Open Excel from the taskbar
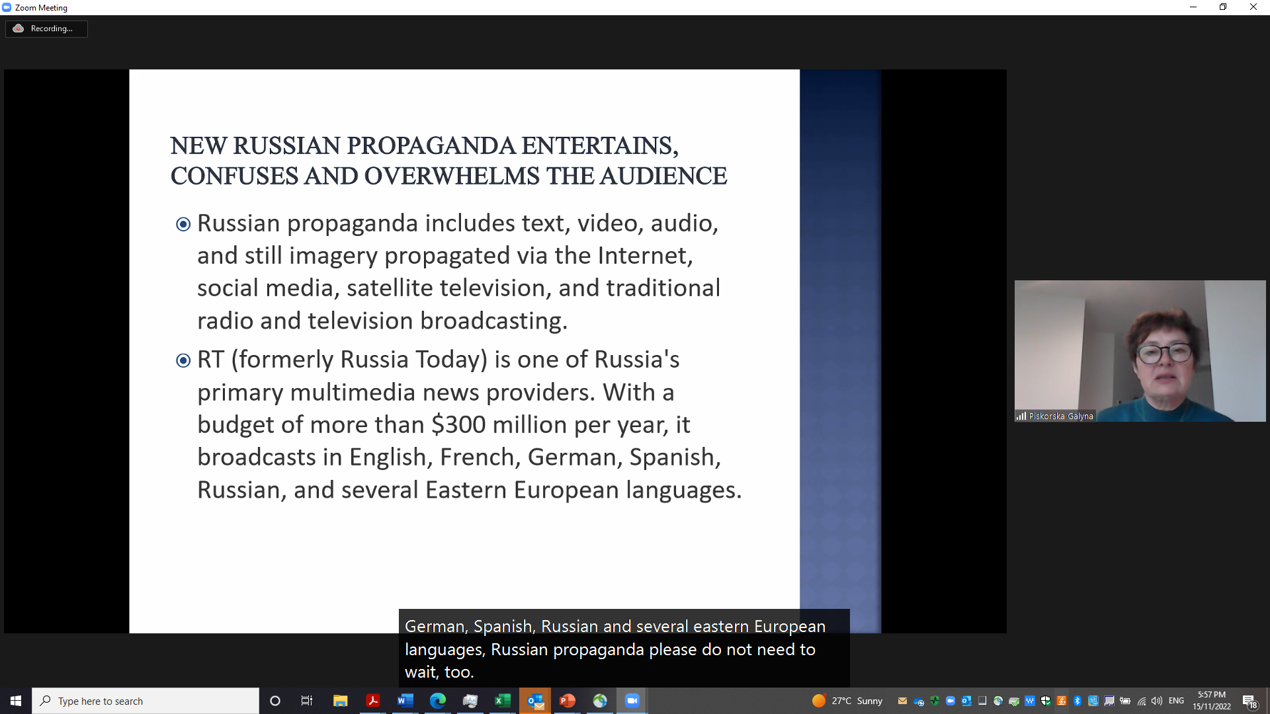 502,701
